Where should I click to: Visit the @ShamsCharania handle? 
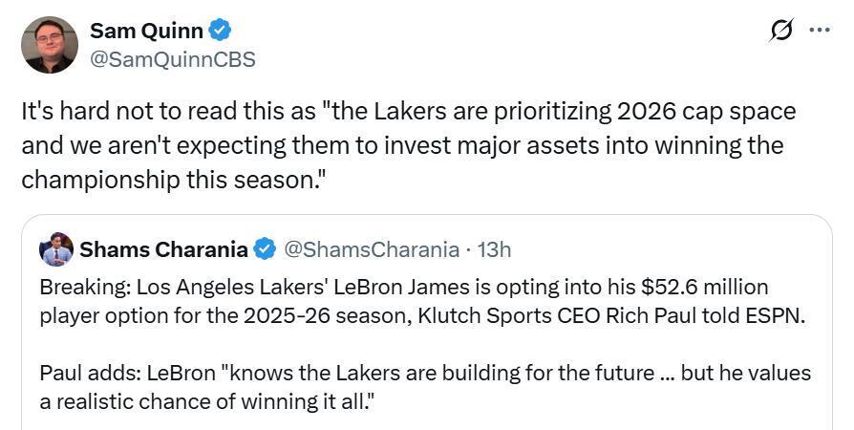(371, 249)
